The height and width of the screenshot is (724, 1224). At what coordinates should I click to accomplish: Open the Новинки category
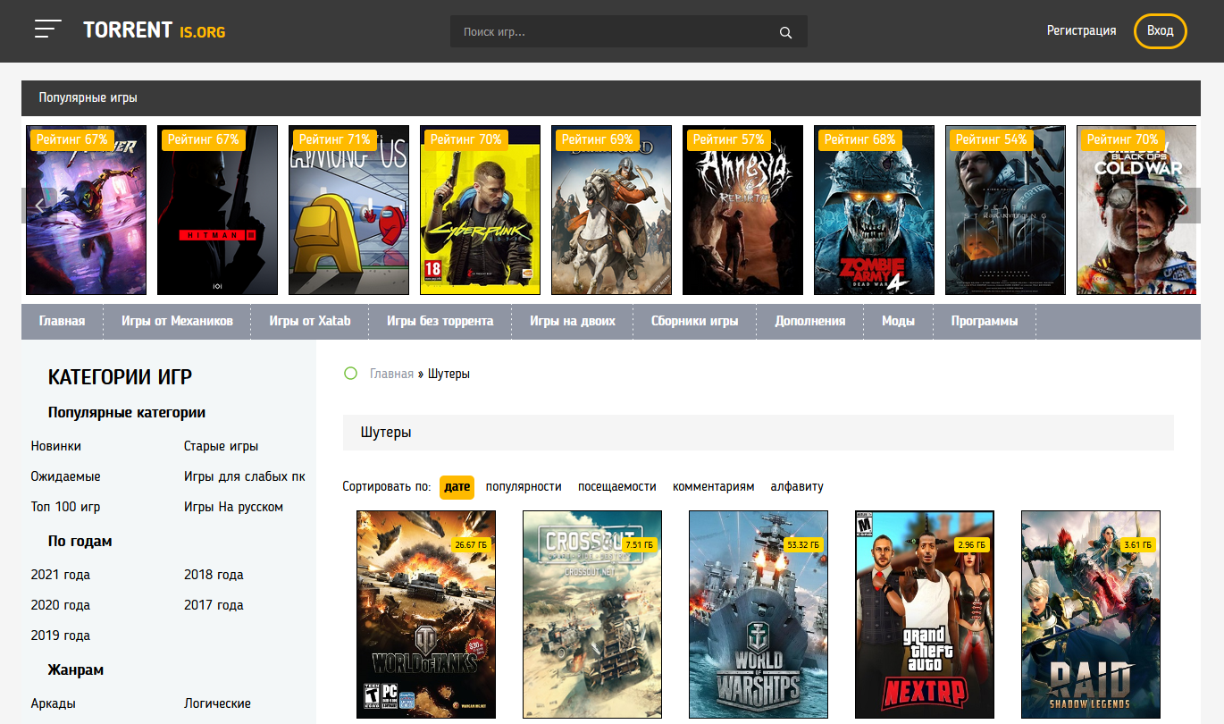click(56, 446)
